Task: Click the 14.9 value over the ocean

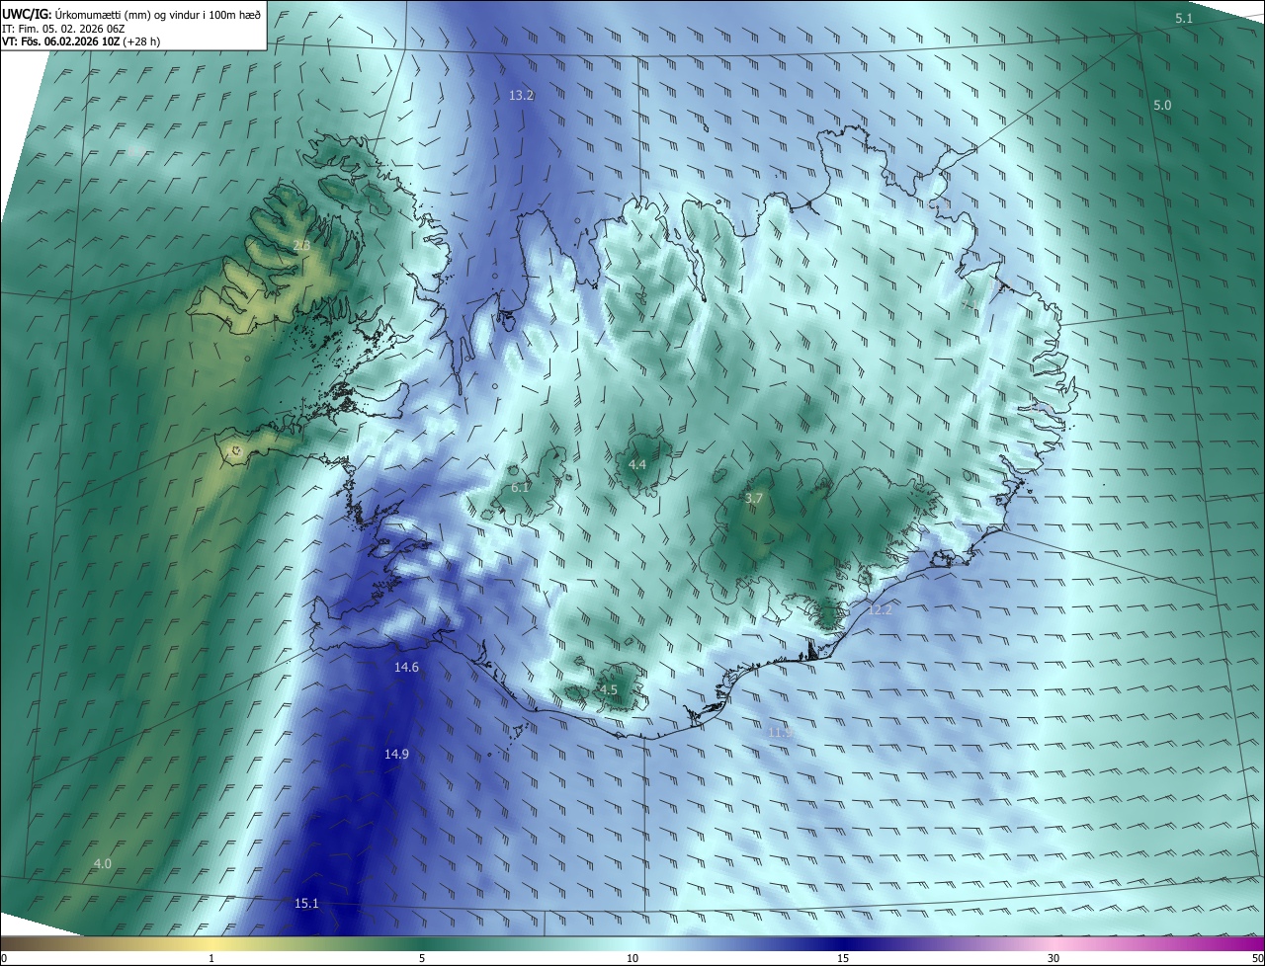Action: pyautogui.click(x=396, y=754)
